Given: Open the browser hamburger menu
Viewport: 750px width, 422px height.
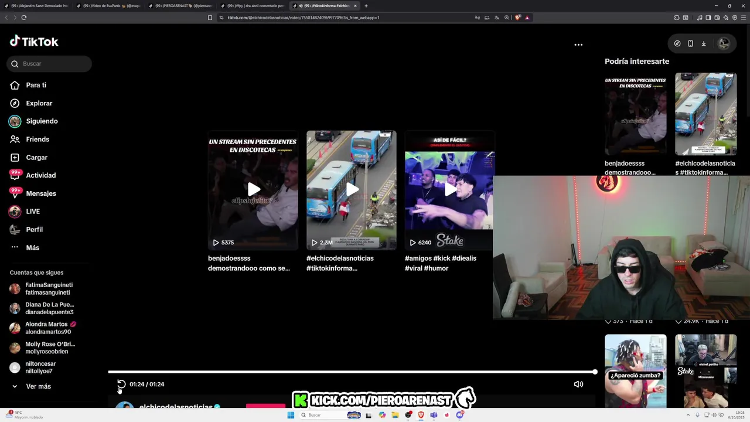Looking at the screenshot, I should click(x=743, y=18).
